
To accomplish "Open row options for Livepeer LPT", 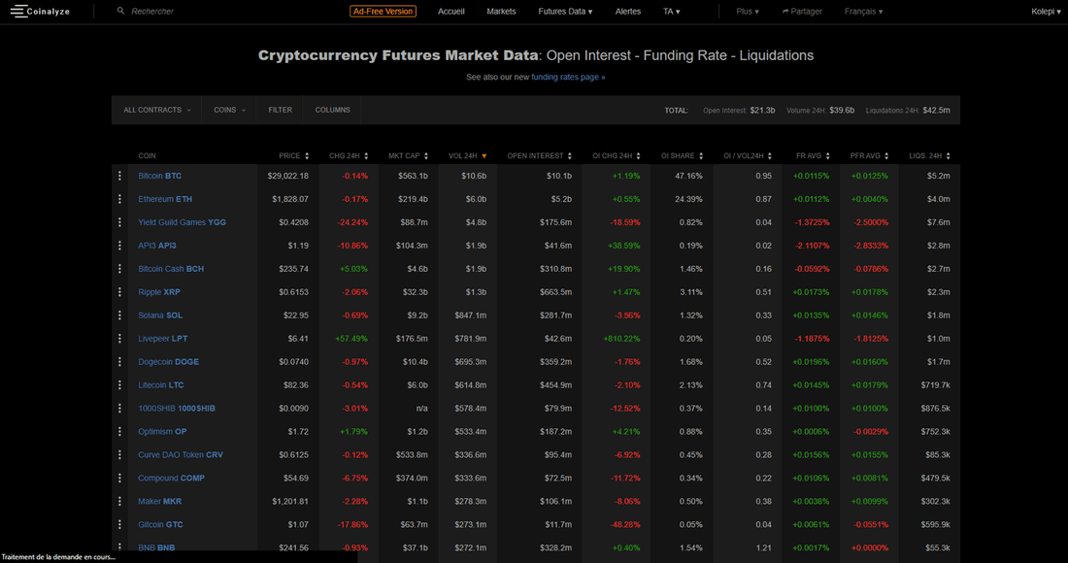I will (x=119, y=339).
